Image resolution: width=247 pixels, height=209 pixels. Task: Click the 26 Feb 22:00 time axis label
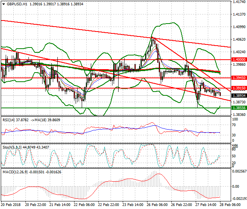tap(182, 205)
